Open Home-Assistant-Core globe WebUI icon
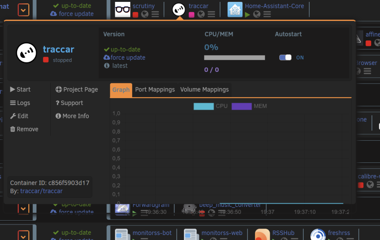 point(256,14)
